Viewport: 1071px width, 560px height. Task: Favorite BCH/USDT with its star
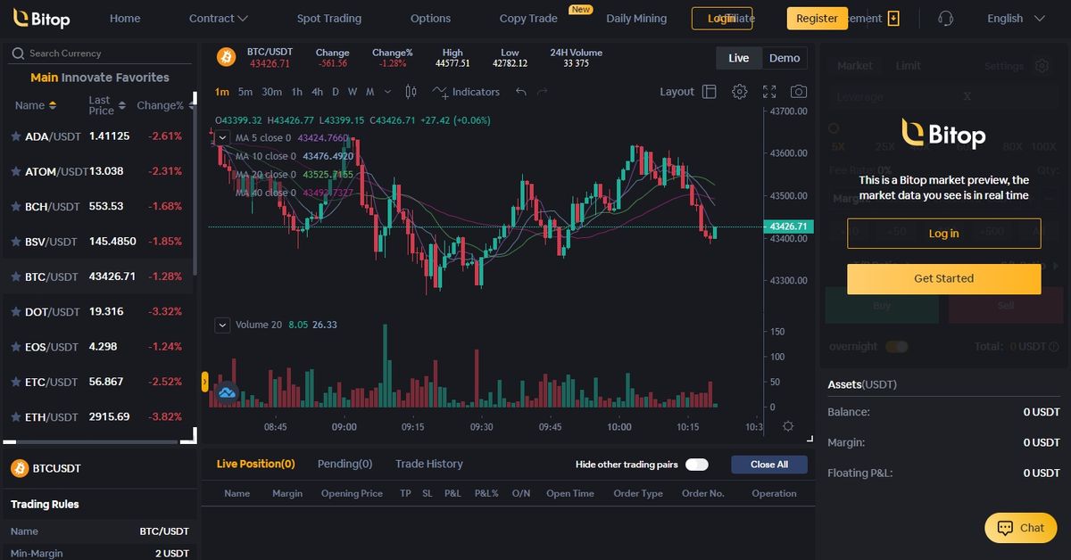coord(16,206)
